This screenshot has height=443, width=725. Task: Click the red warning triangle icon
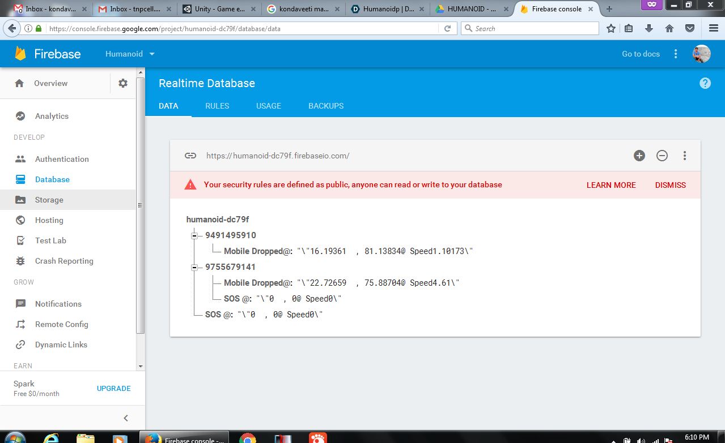pos(190,185)
